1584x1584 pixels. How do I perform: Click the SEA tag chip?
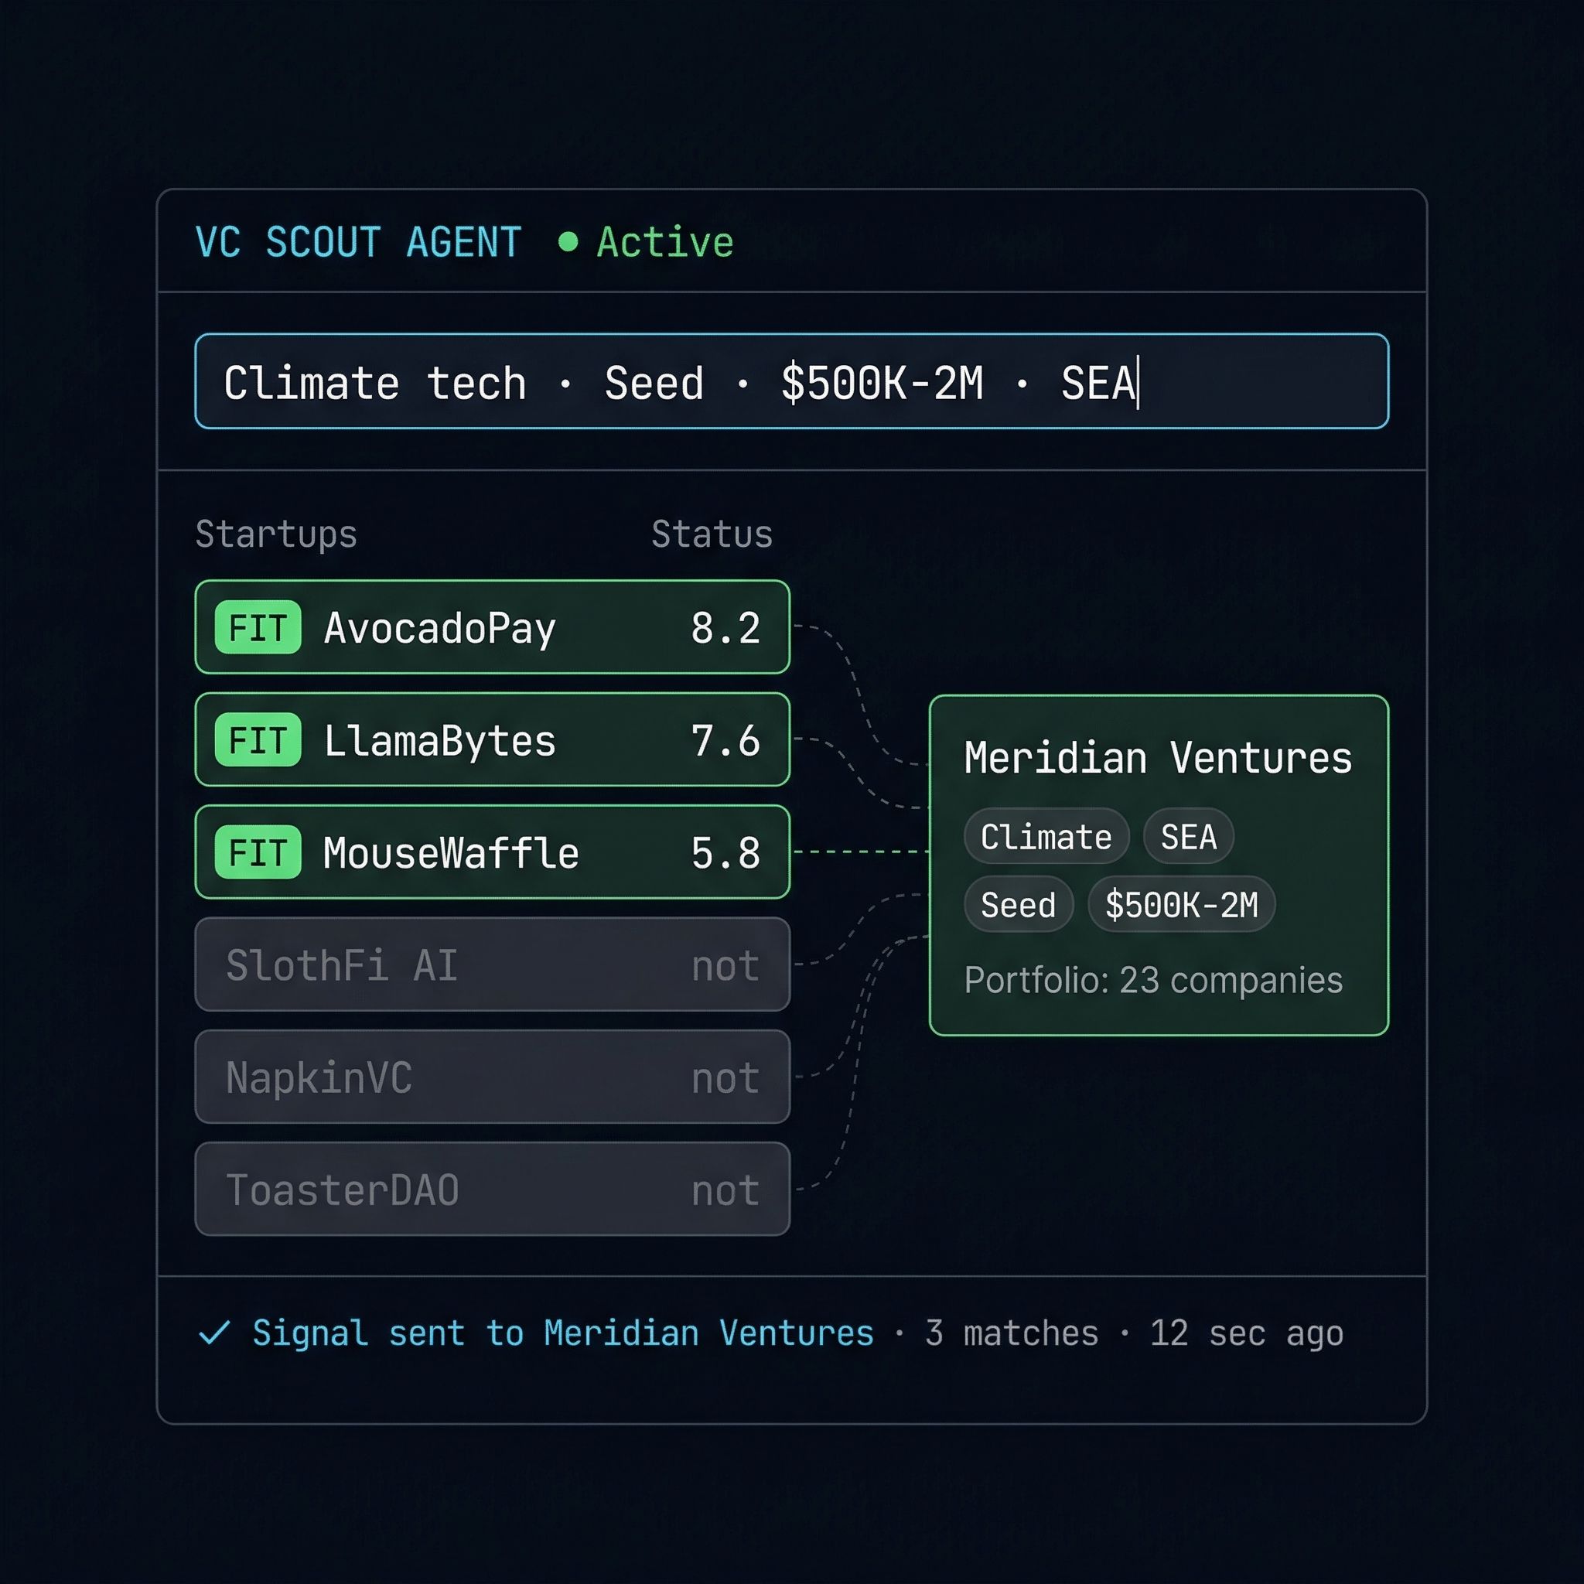click(1188, 836)
